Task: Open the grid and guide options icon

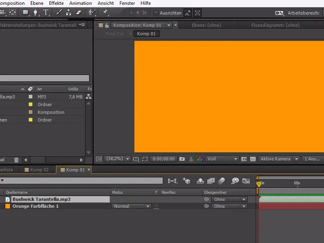Action: [136, 159]
